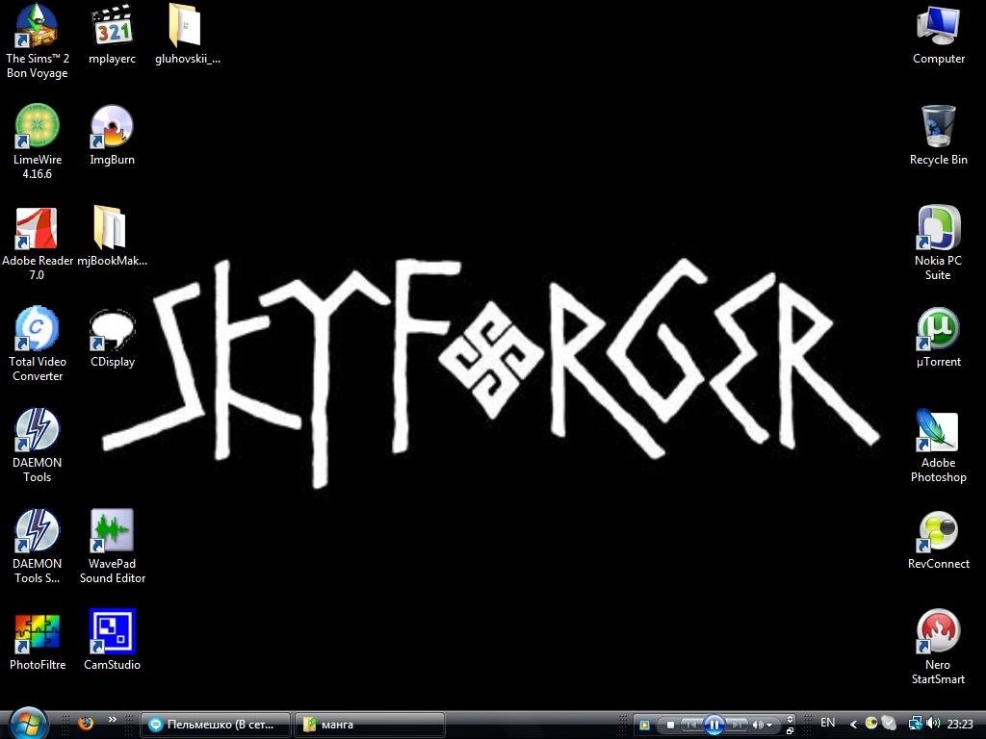Show hidden tray icons arrow
The width and height of the screenshot is (986, 739).
(853, 725)
